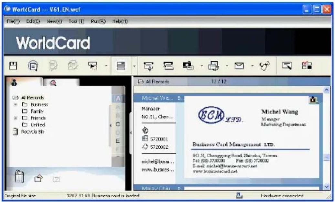
Task: Click the website www.busines... link
Action: click(158, 170)
